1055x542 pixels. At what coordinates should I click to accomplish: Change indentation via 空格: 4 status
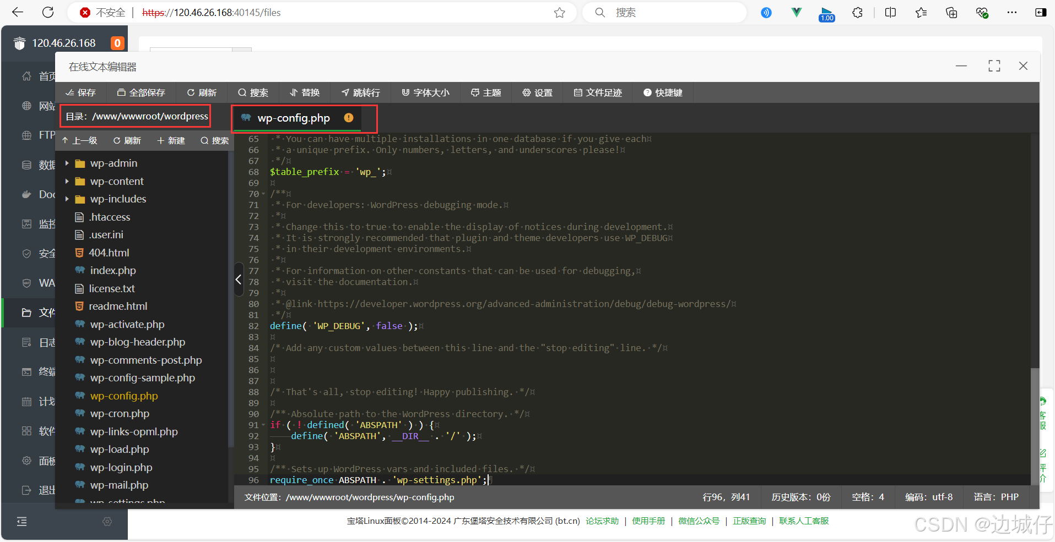pyautogui.click(x=868, y=497)
